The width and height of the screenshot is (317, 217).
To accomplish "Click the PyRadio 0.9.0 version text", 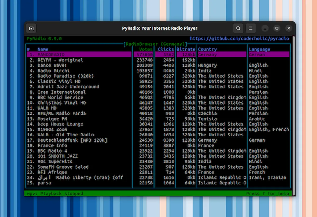I will click(44, 39).
